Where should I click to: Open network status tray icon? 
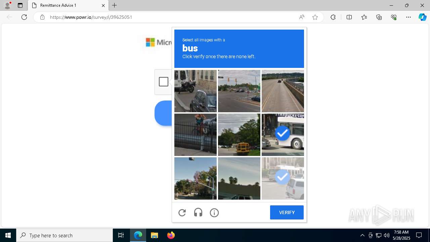[x=379, y=235]
